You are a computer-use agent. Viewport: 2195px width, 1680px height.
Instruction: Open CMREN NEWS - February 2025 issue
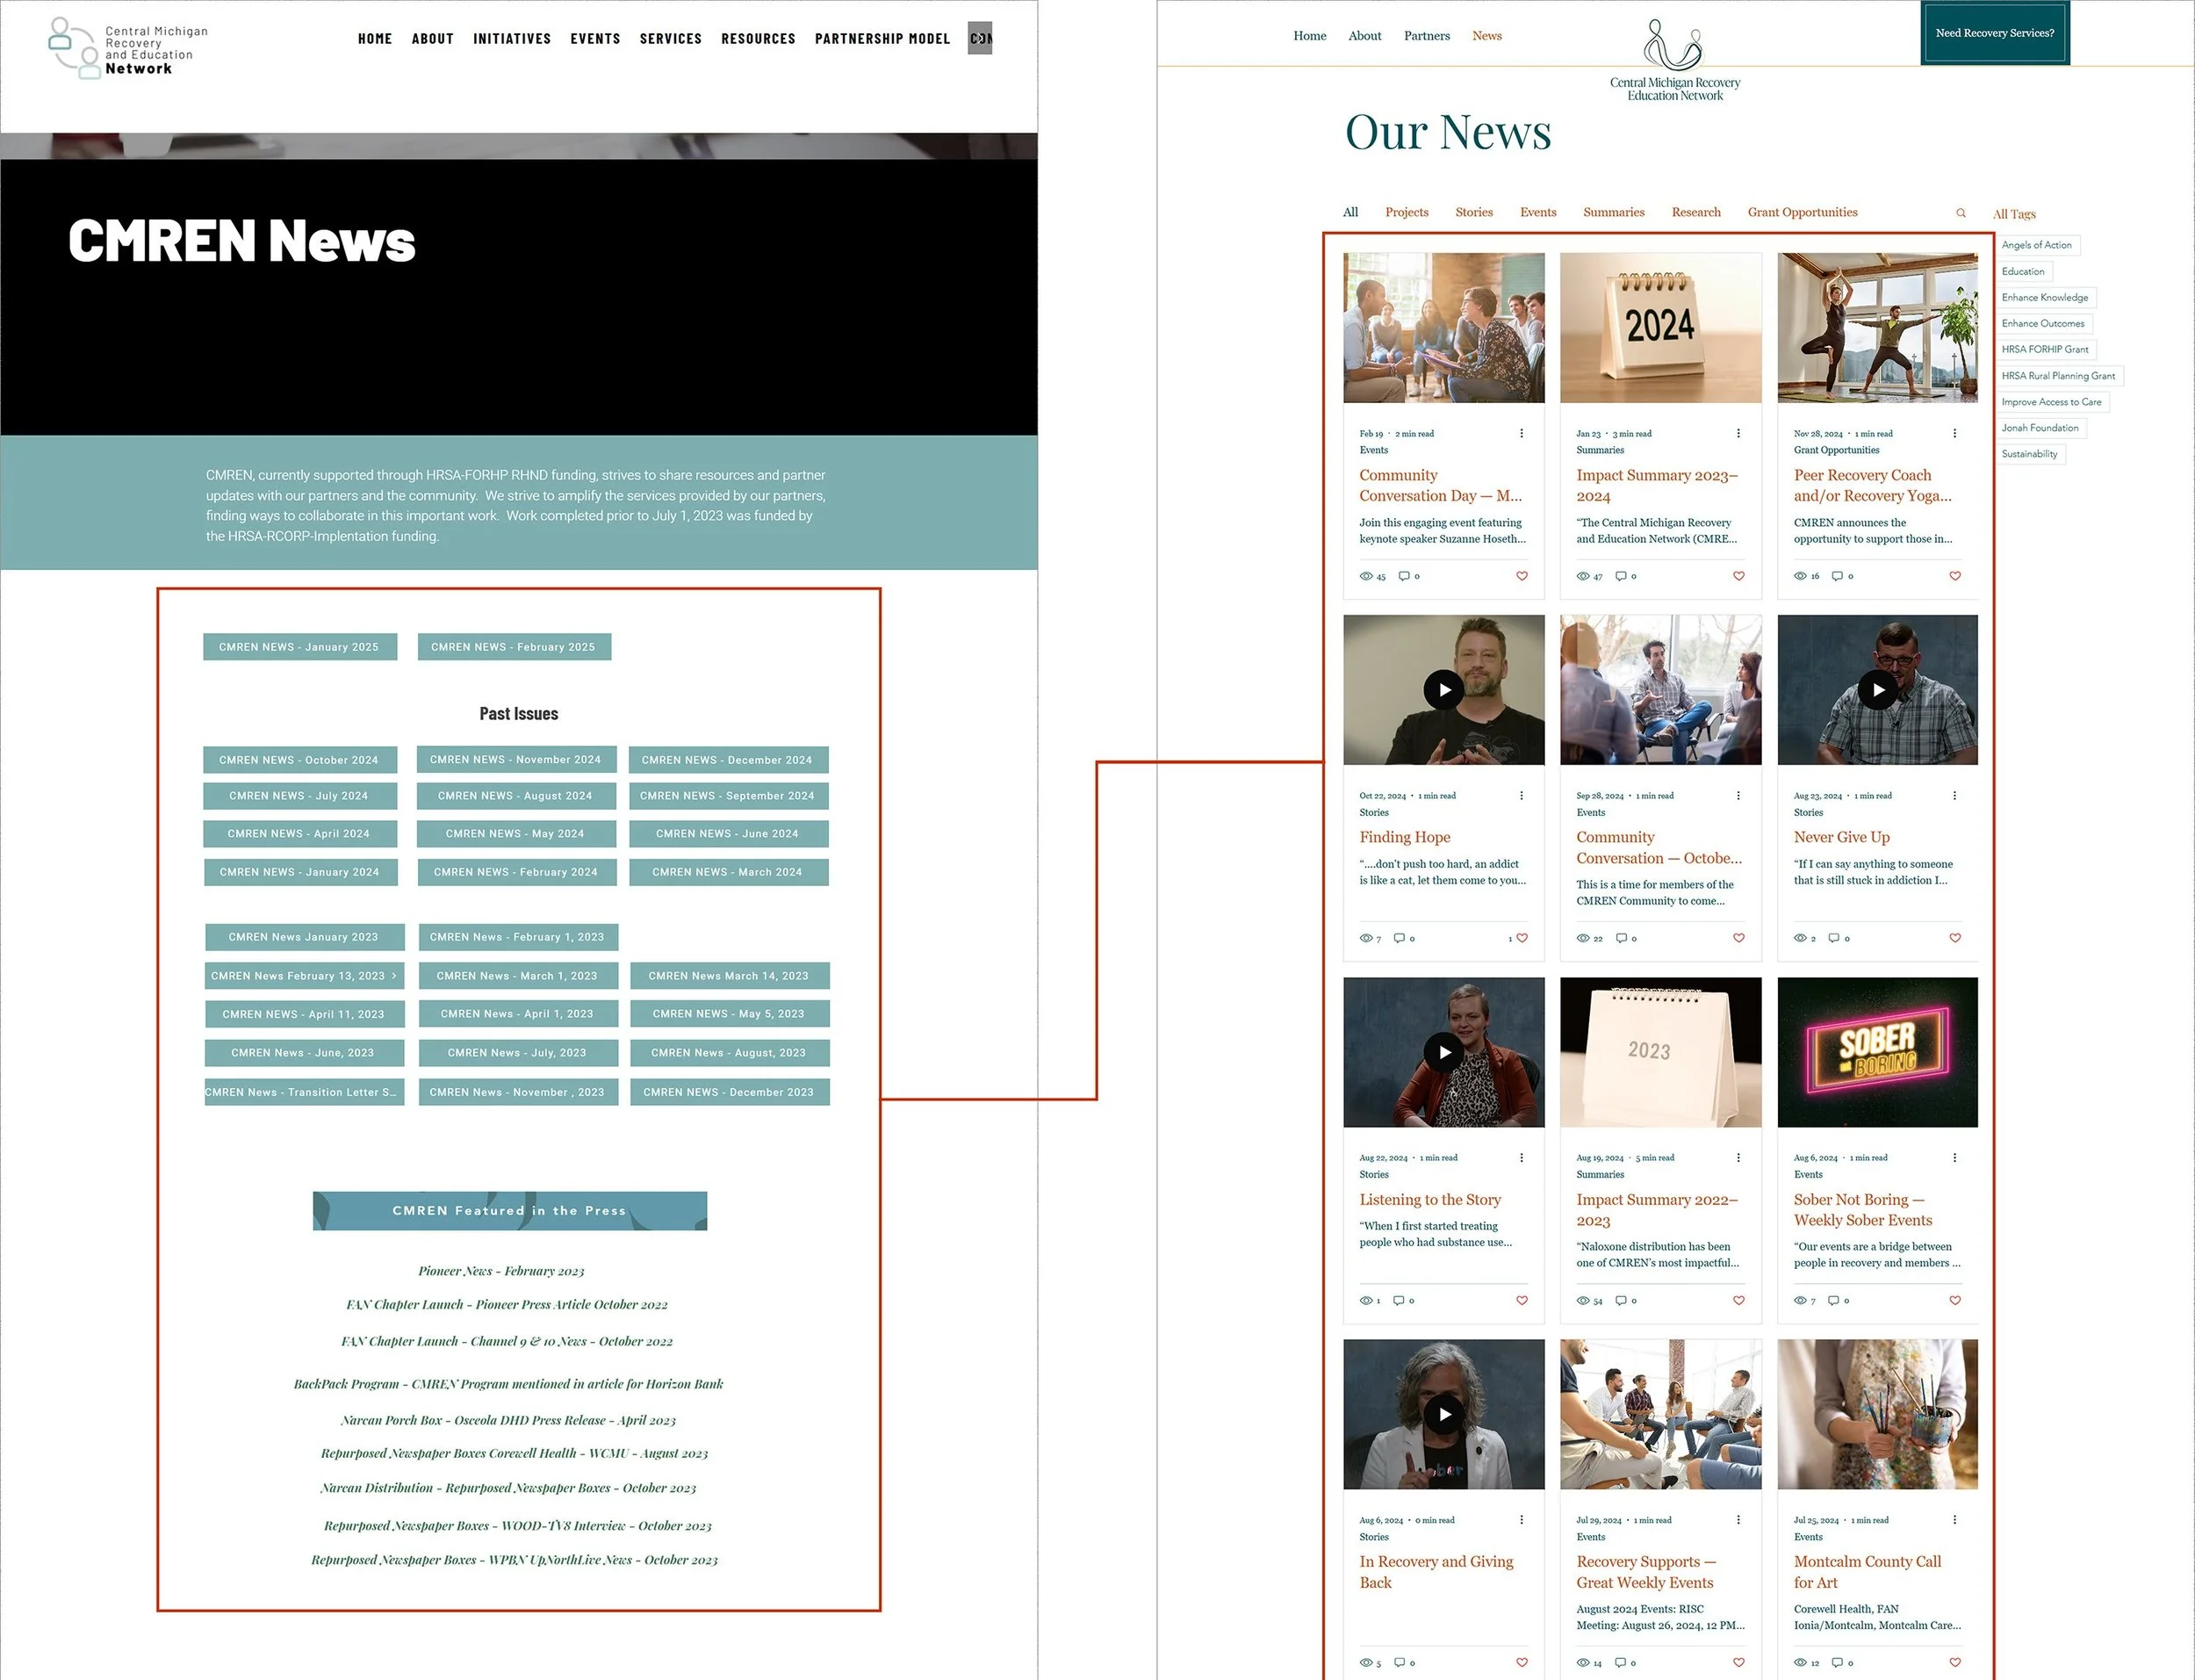point(513,647)
